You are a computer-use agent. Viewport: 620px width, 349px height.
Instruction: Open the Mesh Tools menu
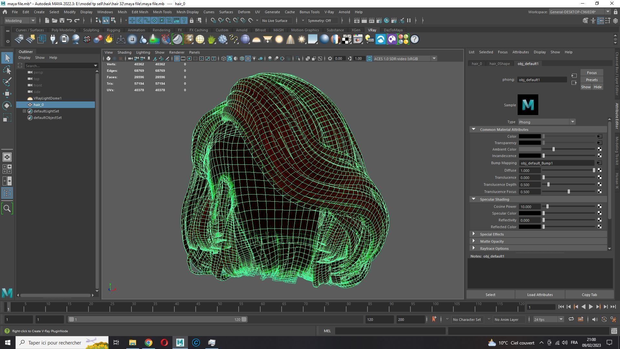coord(162,12)
